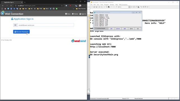Click the Run exclamation icon in FoxPro toolbar

tap(117, 7)
